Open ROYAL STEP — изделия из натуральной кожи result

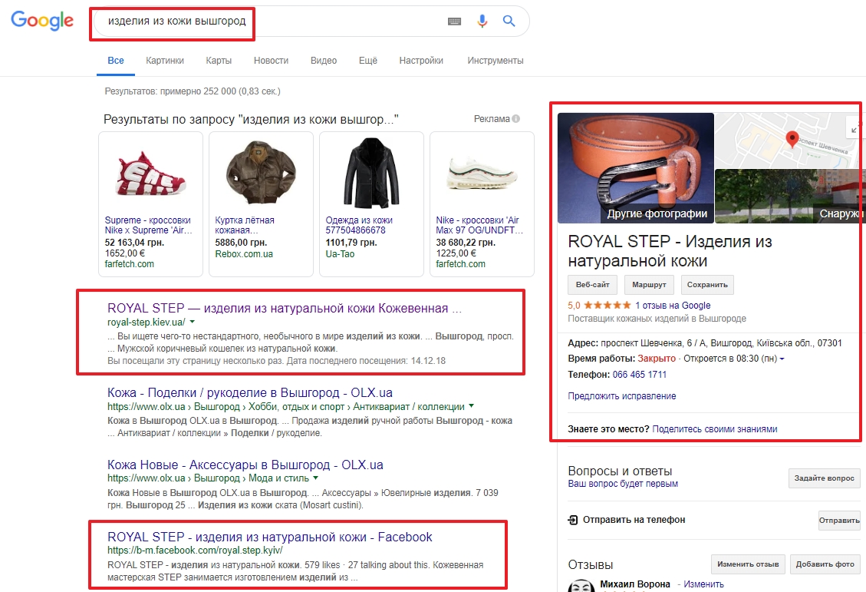coord(285,309)
